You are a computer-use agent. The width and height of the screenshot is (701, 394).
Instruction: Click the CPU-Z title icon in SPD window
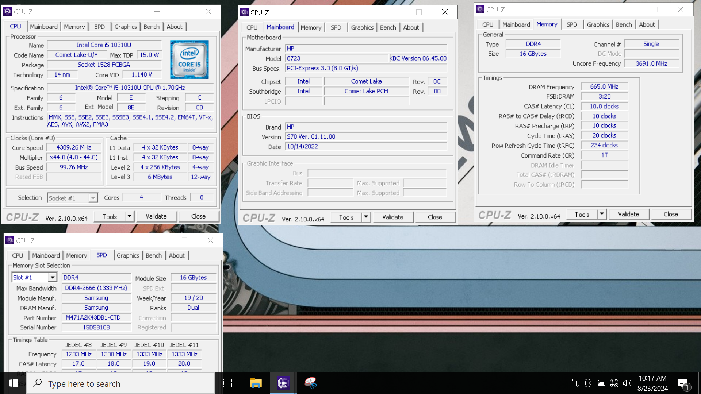(x=10, y=240)
